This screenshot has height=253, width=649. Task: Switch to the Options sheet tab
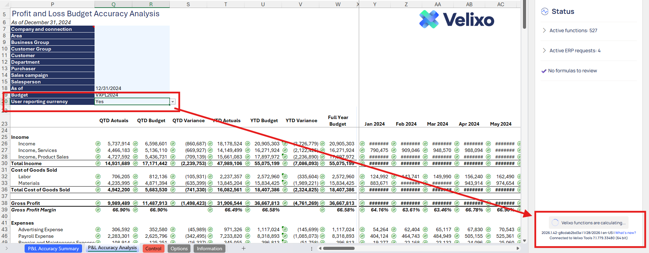179,249
